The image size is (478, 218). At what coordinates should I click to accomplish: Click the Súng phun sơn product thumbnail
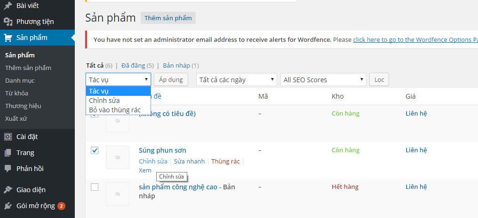118,157
